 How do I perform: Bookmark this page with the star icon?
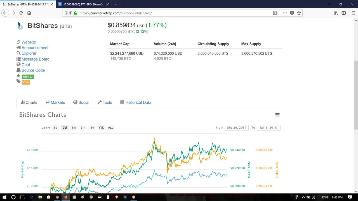pos(299,13)
